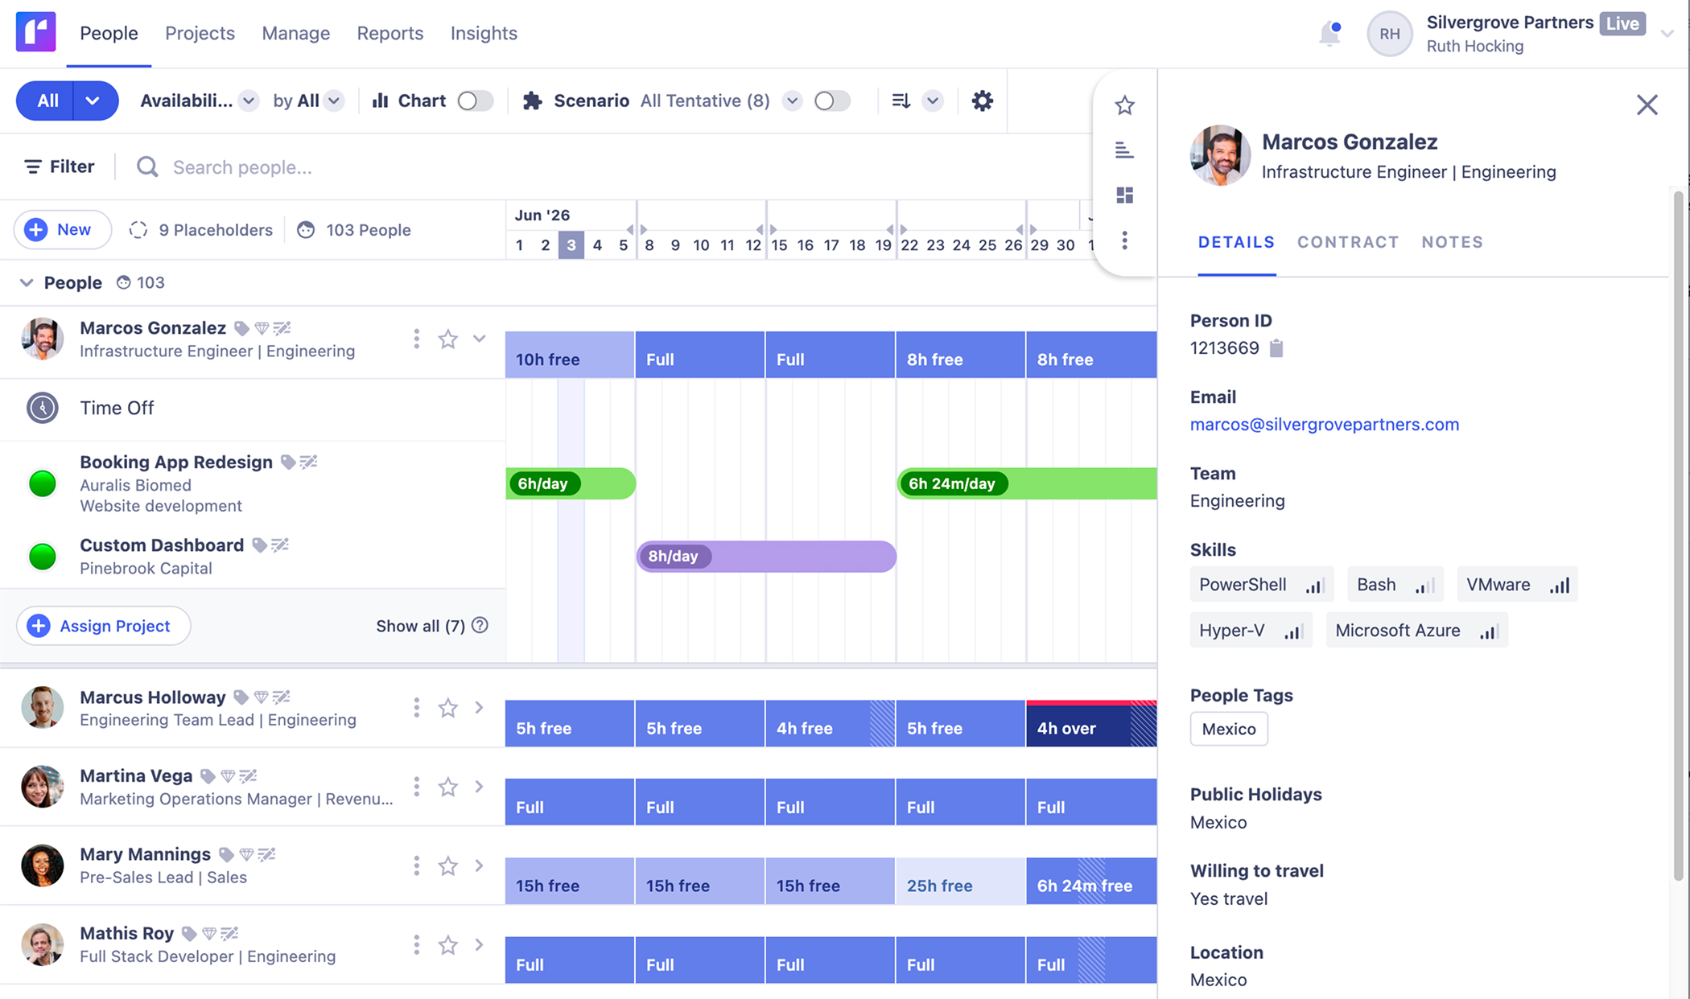Expand Mary Mannings row
The width and height of the screenshot is (1690, 999).
(x=479, y=865)
